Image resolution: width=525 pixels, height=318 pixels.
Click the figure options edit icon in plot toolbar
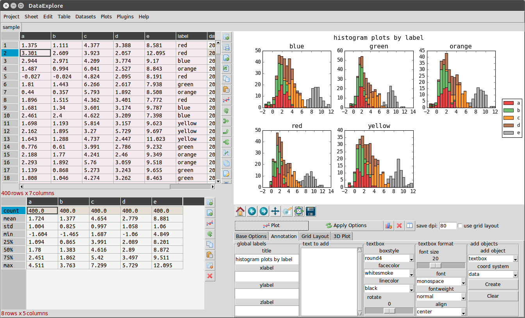point(287,211)
